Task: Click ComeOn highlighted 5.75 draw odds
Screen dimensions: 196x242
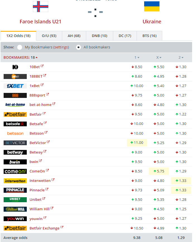Action: click(159, 171)
